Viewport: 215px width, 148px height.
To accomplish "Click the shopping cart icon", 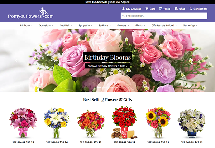I will (147, 9).
